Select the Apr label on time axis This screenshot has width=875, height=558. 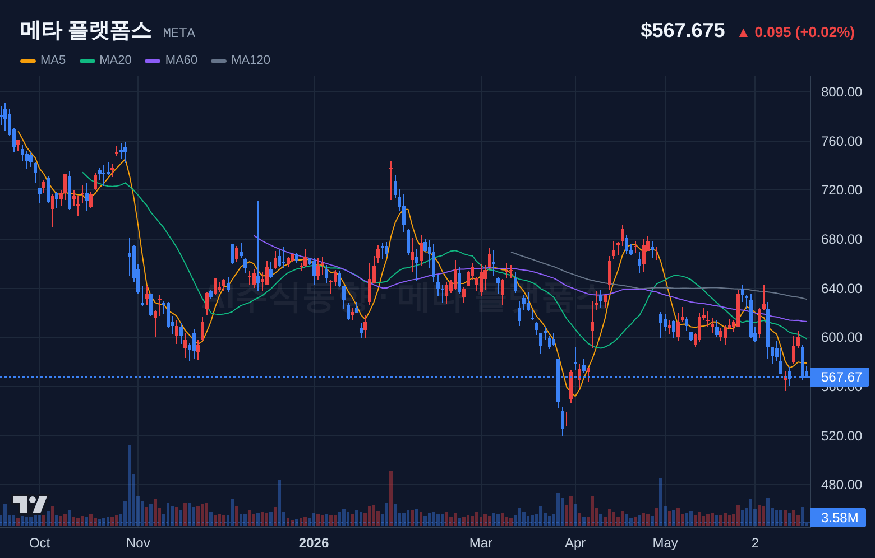(575, 543)
